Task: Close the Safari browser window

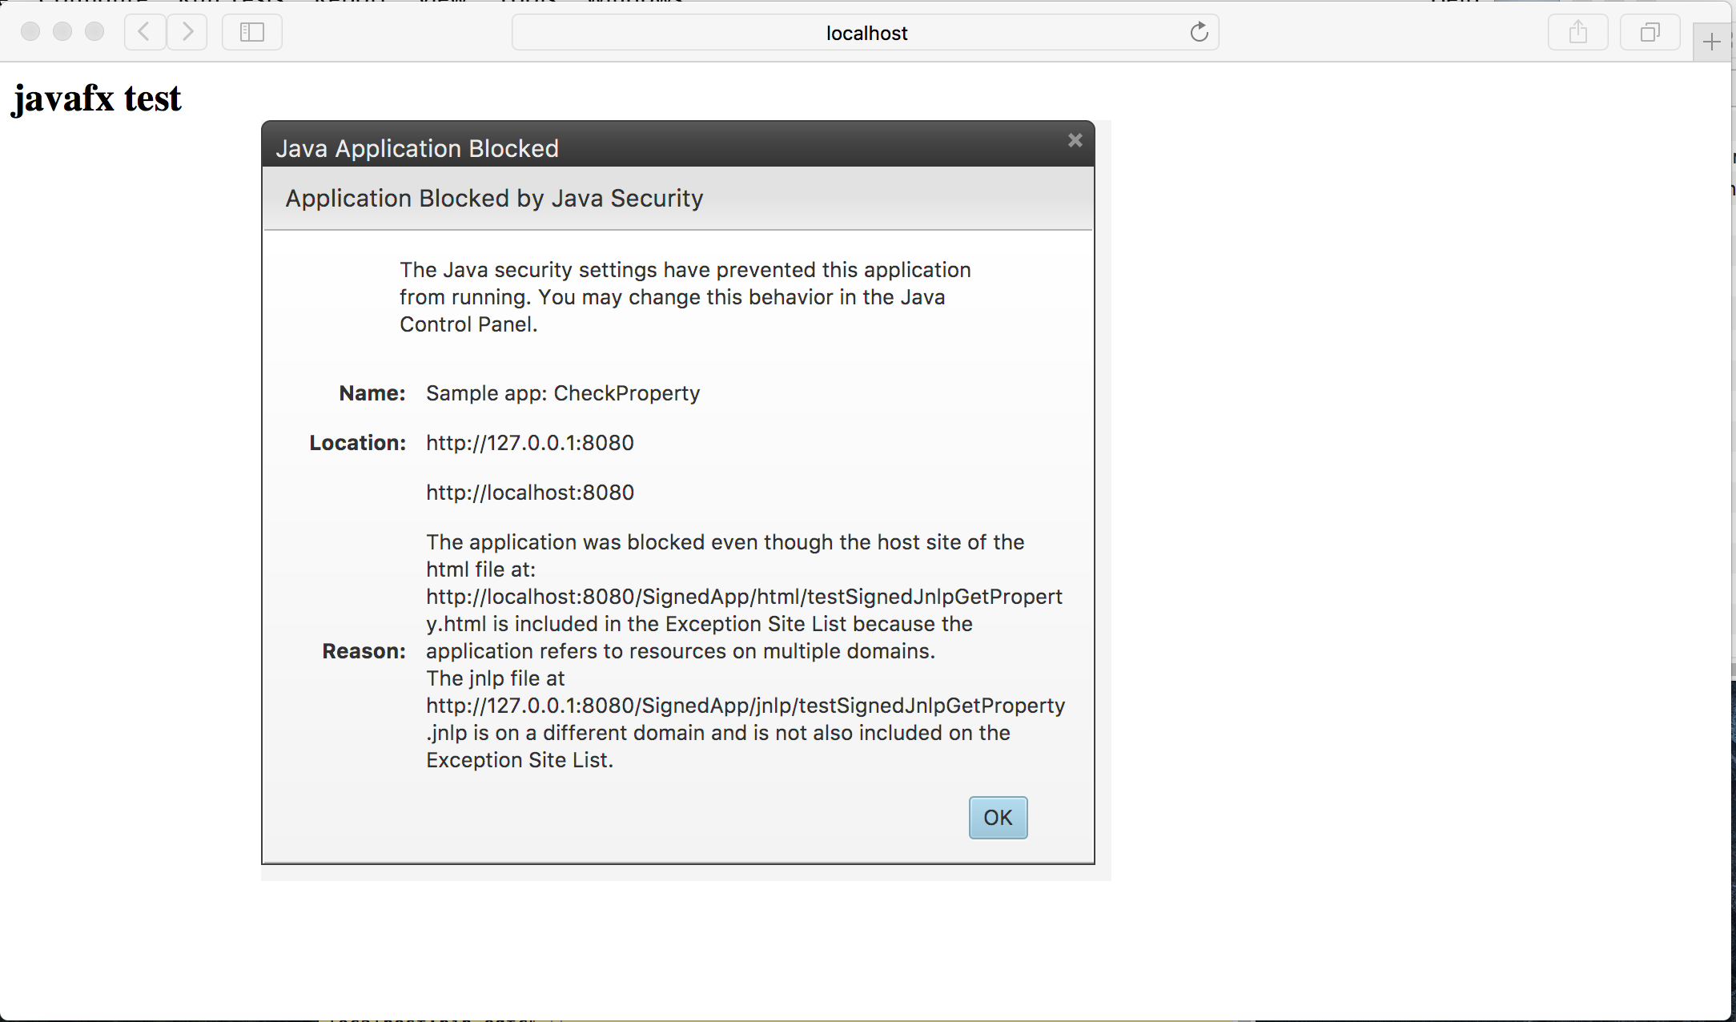Action: click(30, 31)
